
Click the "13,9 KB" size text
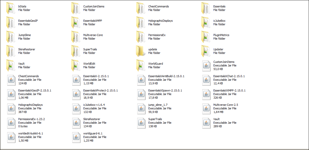(153, 83)
